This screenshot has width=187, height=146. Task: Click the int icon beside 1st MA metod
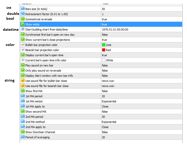tap(23, 101)
